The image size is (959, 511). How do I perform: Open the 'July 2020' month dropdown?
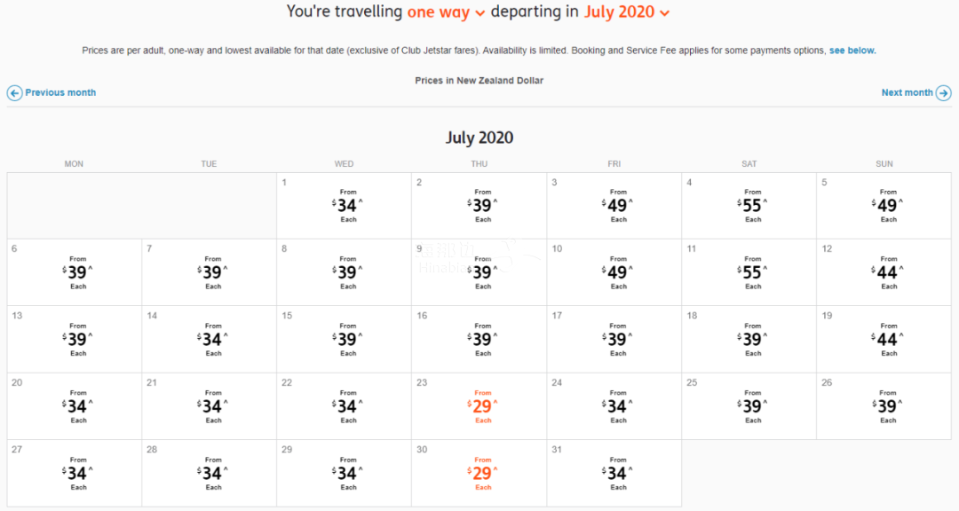[627, 12]
